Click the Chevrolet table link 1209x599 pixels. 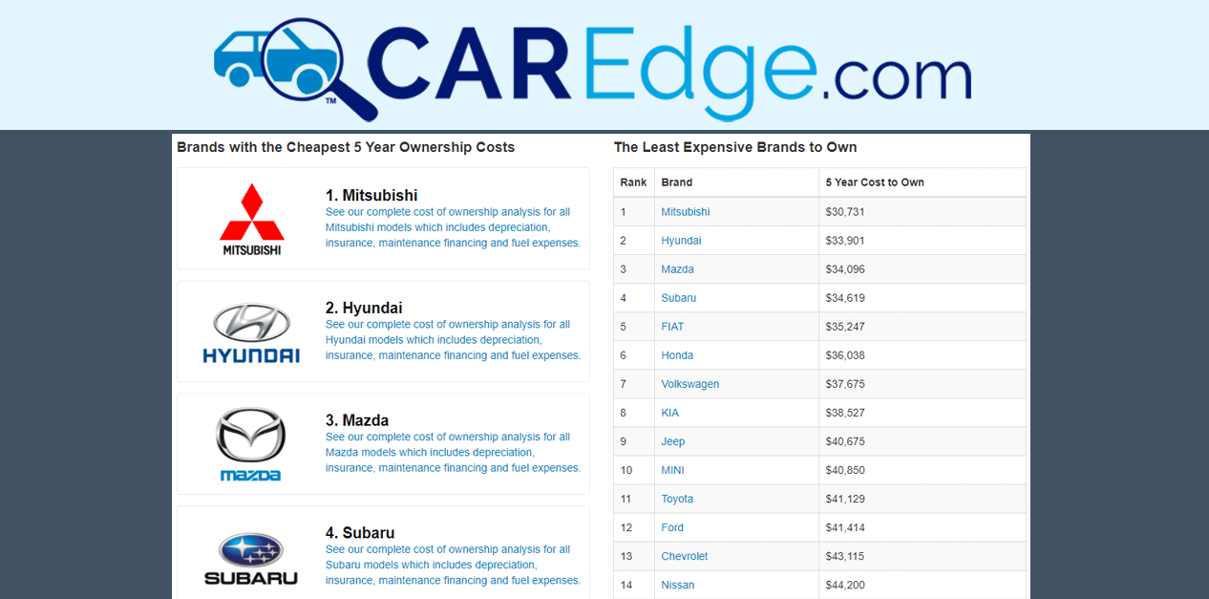685,555
